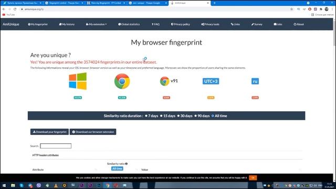Switch to the View my fingerprint tab
The image size is (336, 189).
pos(106,3)
